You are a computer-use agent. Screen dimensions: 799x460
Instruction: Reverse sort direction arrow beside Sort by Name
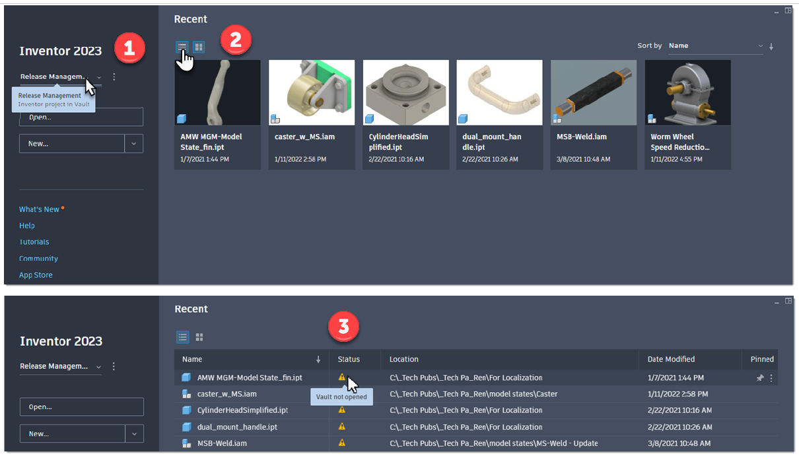pos(771,46)
